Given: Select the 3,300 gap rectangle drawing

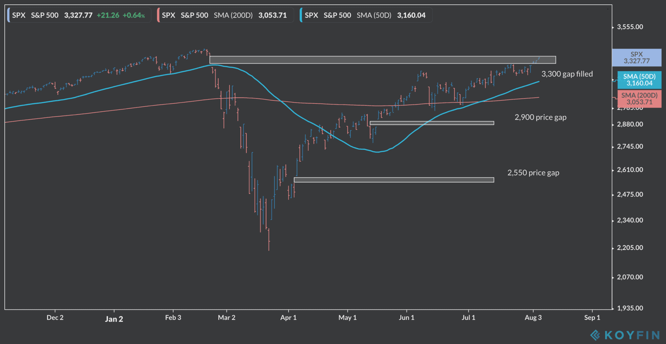Looking at the screenshot, I should 383,60.
